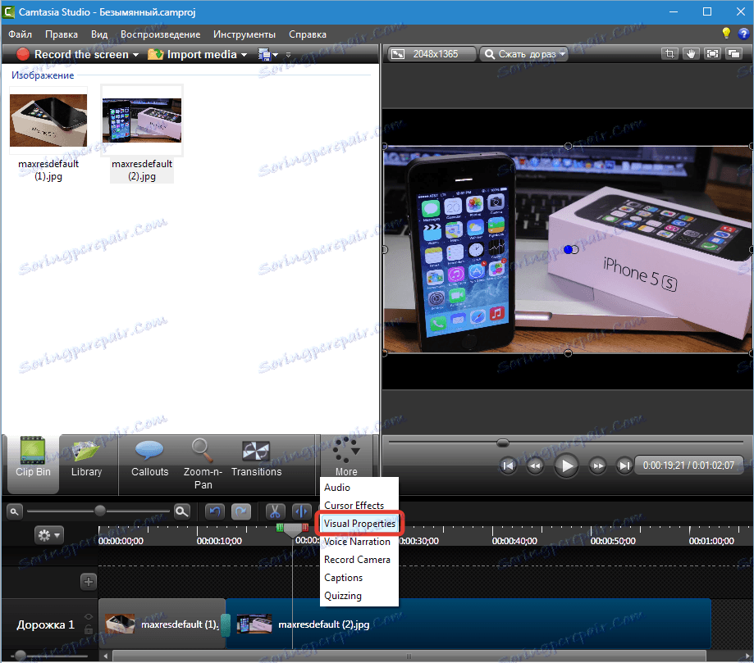Choose Quizzing from the More menu
Screen dimensions: 754x663
(359, 595)
